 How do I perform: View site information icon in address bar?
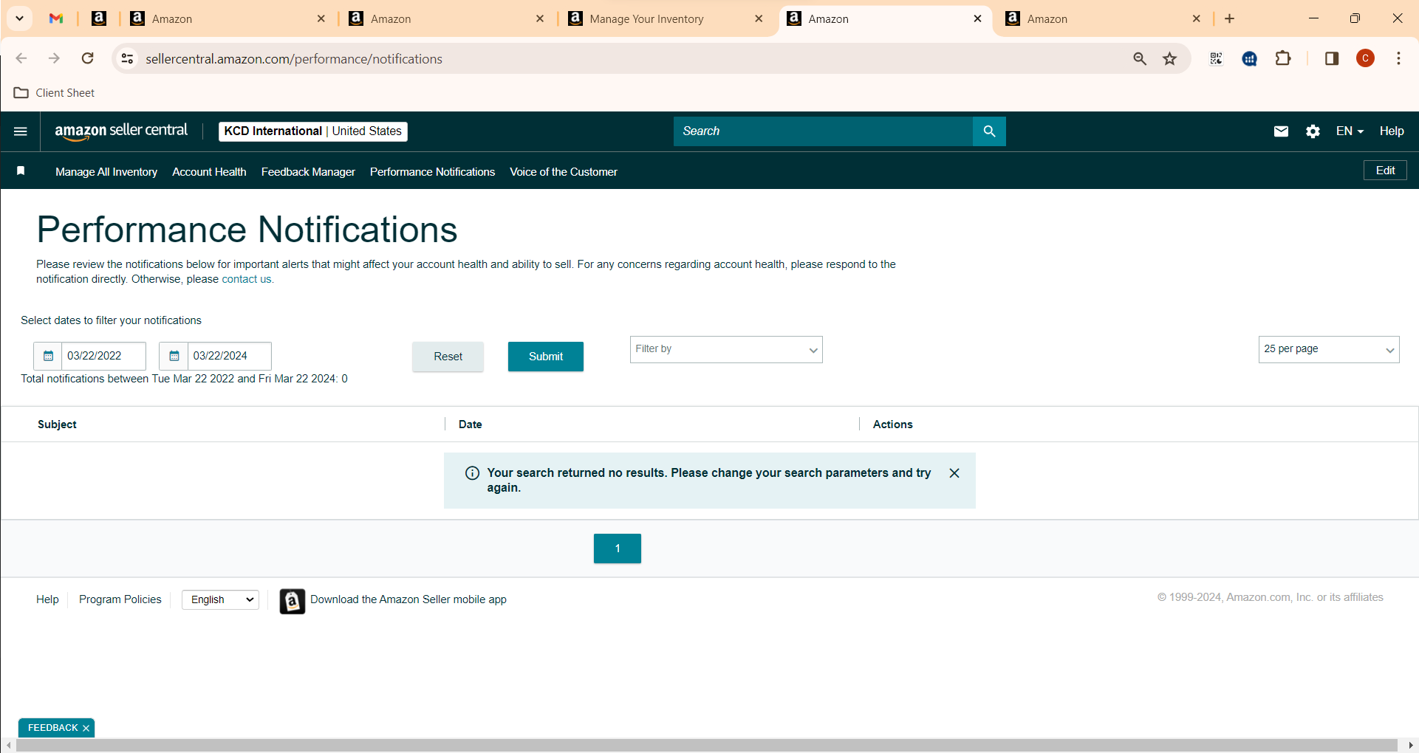point(127,58)
